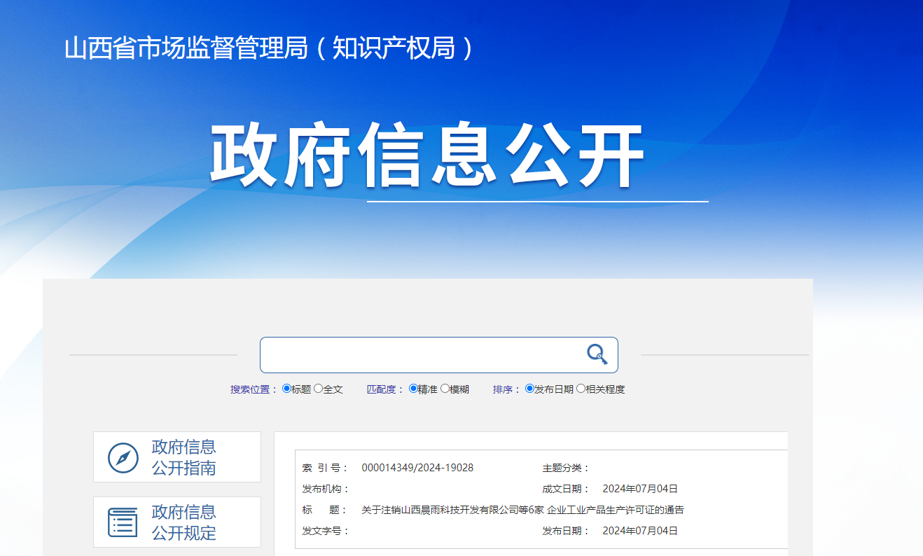
Task: Open the 注销山西晨雨科技开发有限公司 notice link
Action: [522, 510]
